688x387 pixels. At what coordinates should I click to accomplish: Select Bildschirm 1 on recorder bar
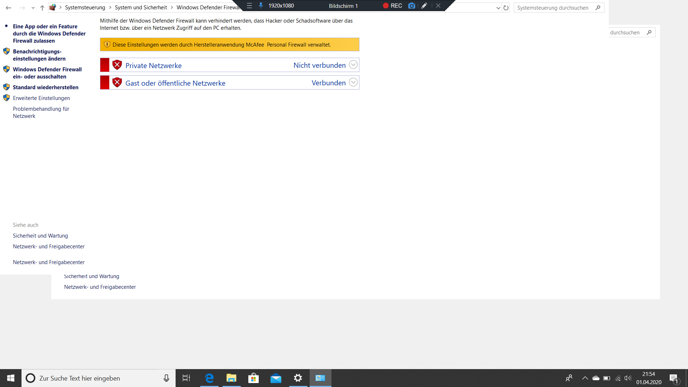point(343,6)
